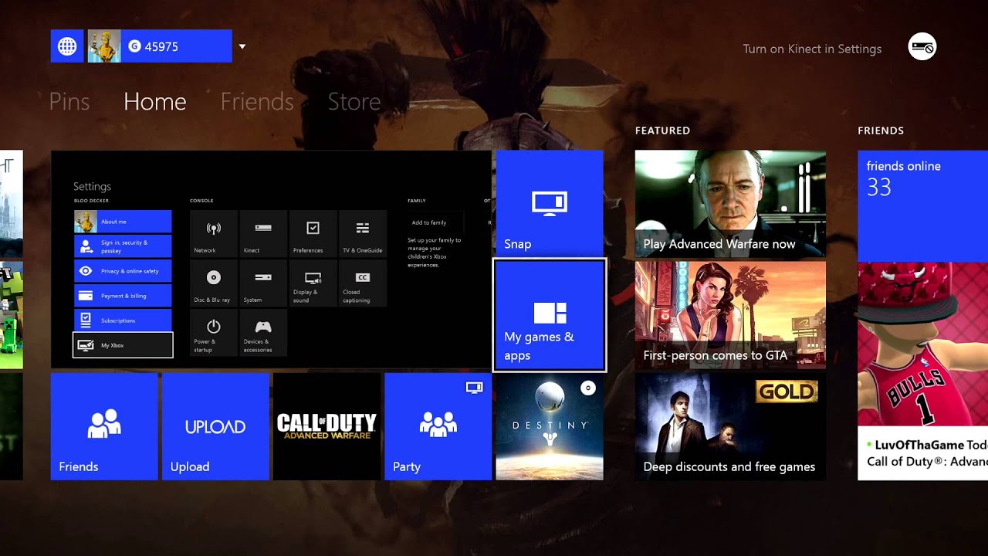
Task: Open Kinect console settings
Action: pyautogui.click(x=263, y=233)
